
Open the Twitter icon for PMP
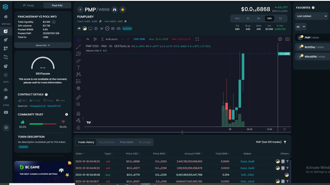coord(102,29)
